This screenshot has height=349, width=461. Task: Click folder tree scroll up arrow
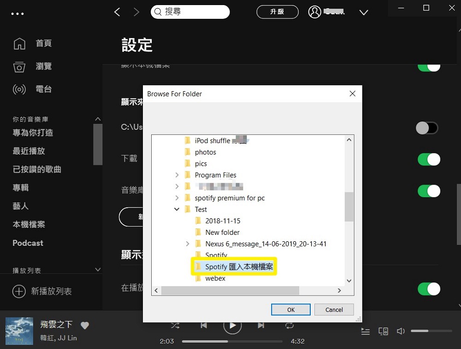[x=349, y=140]
